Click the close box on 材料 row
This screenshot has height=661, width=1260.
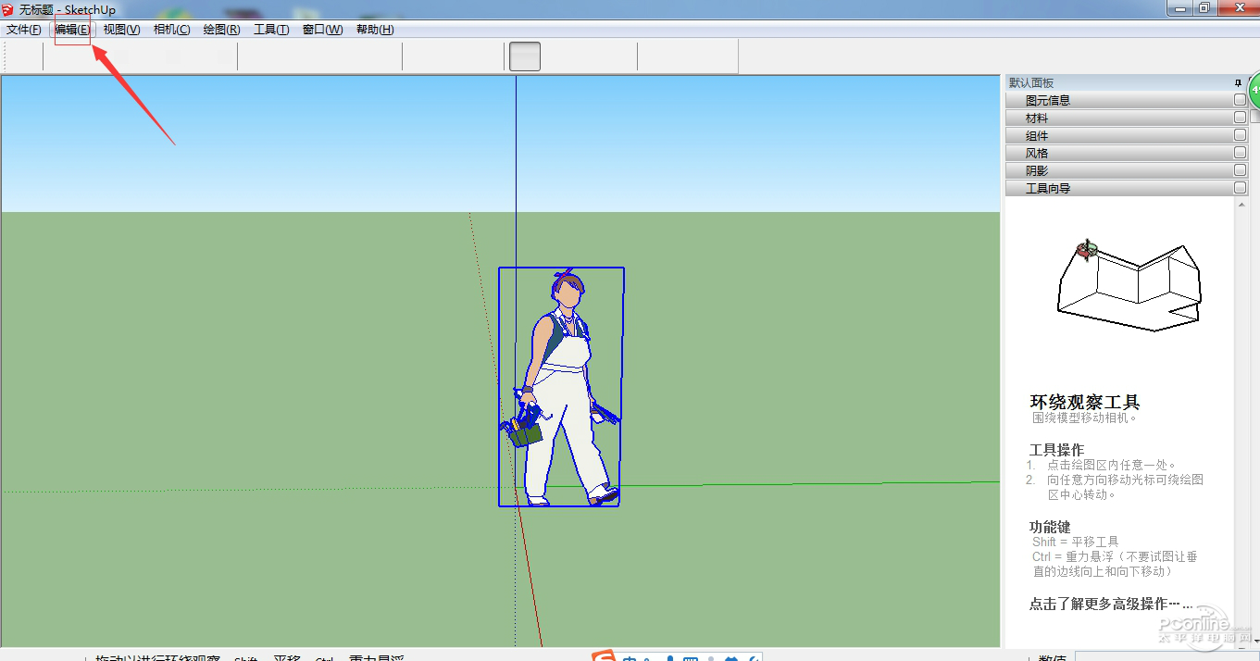tap(1240, 118)
